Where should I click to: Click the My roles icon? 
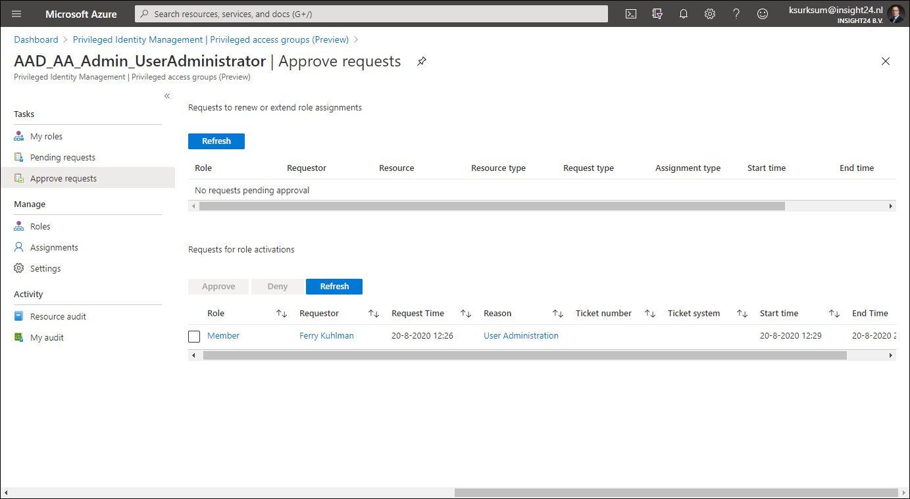[x=19, y=136]
